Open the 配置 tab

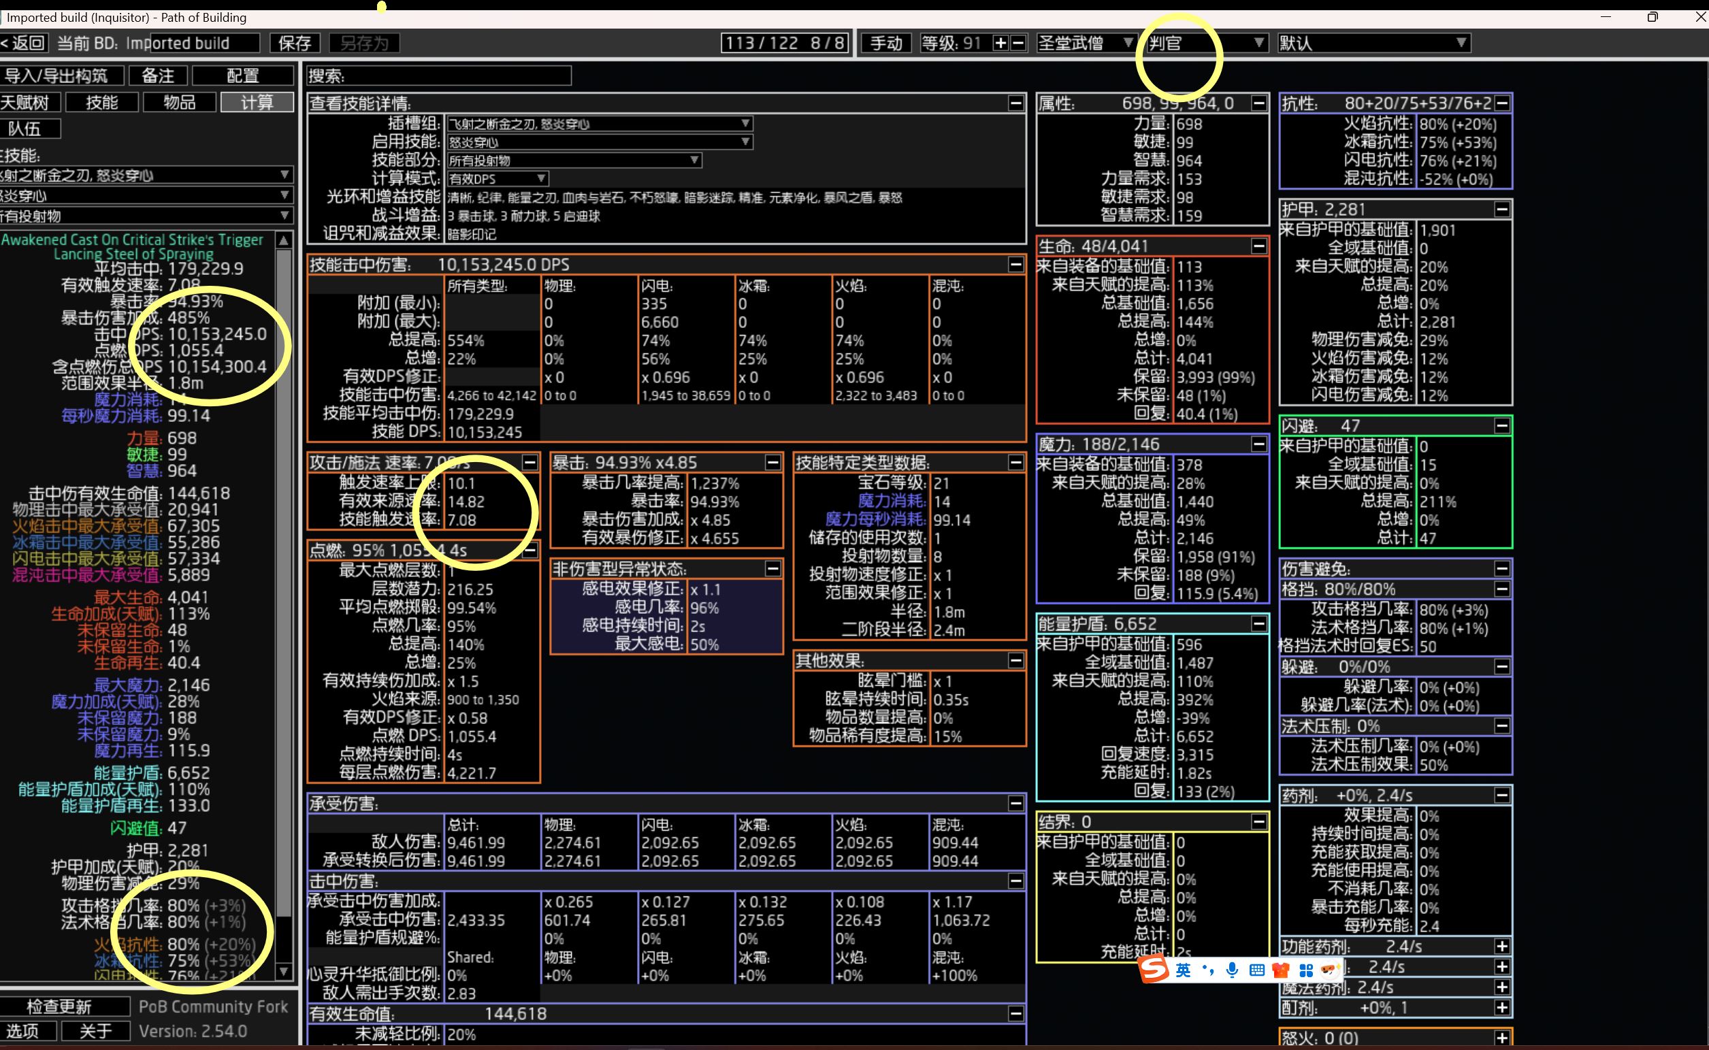[x=243, y=76]
